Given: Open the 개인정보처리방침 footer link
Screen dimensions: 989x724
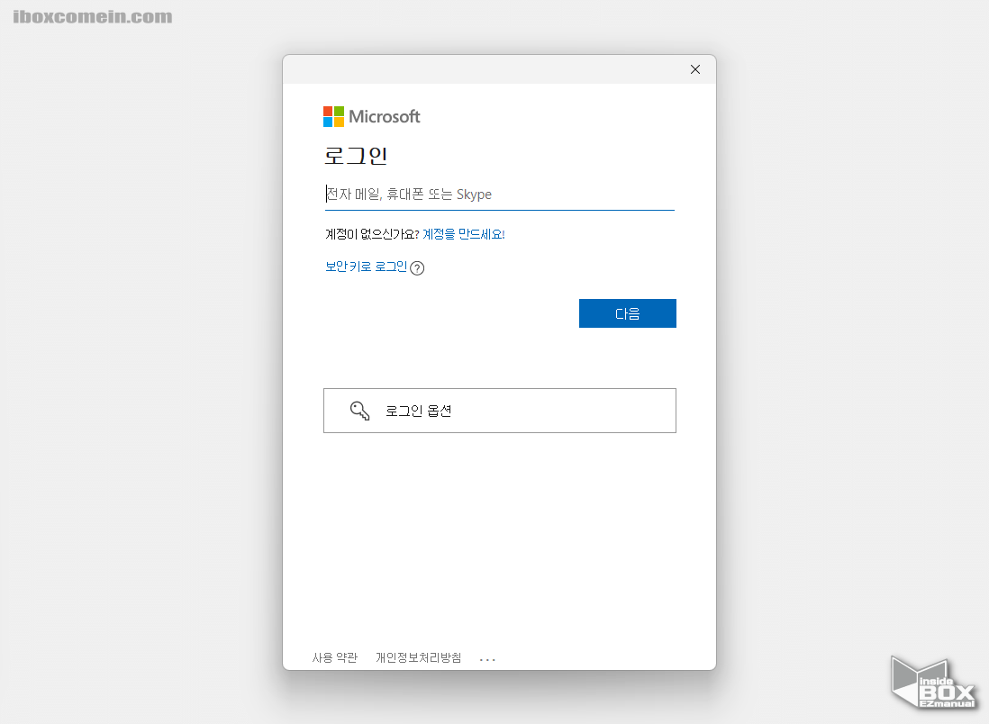Looking at the screenshot, I should coord(418,658).
